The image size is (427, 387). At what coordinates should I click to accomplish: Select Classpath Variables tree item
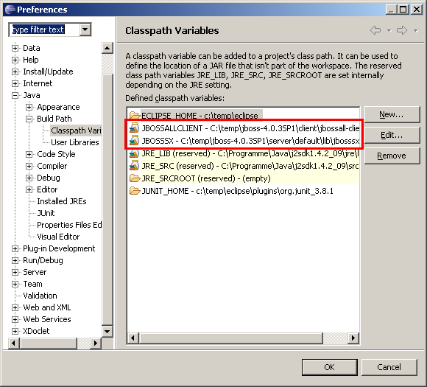(x=76, y=130)
